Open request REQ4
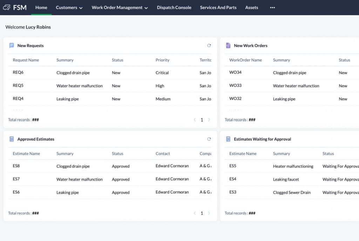This screenshot has width=359, height=241. [18, 98]
